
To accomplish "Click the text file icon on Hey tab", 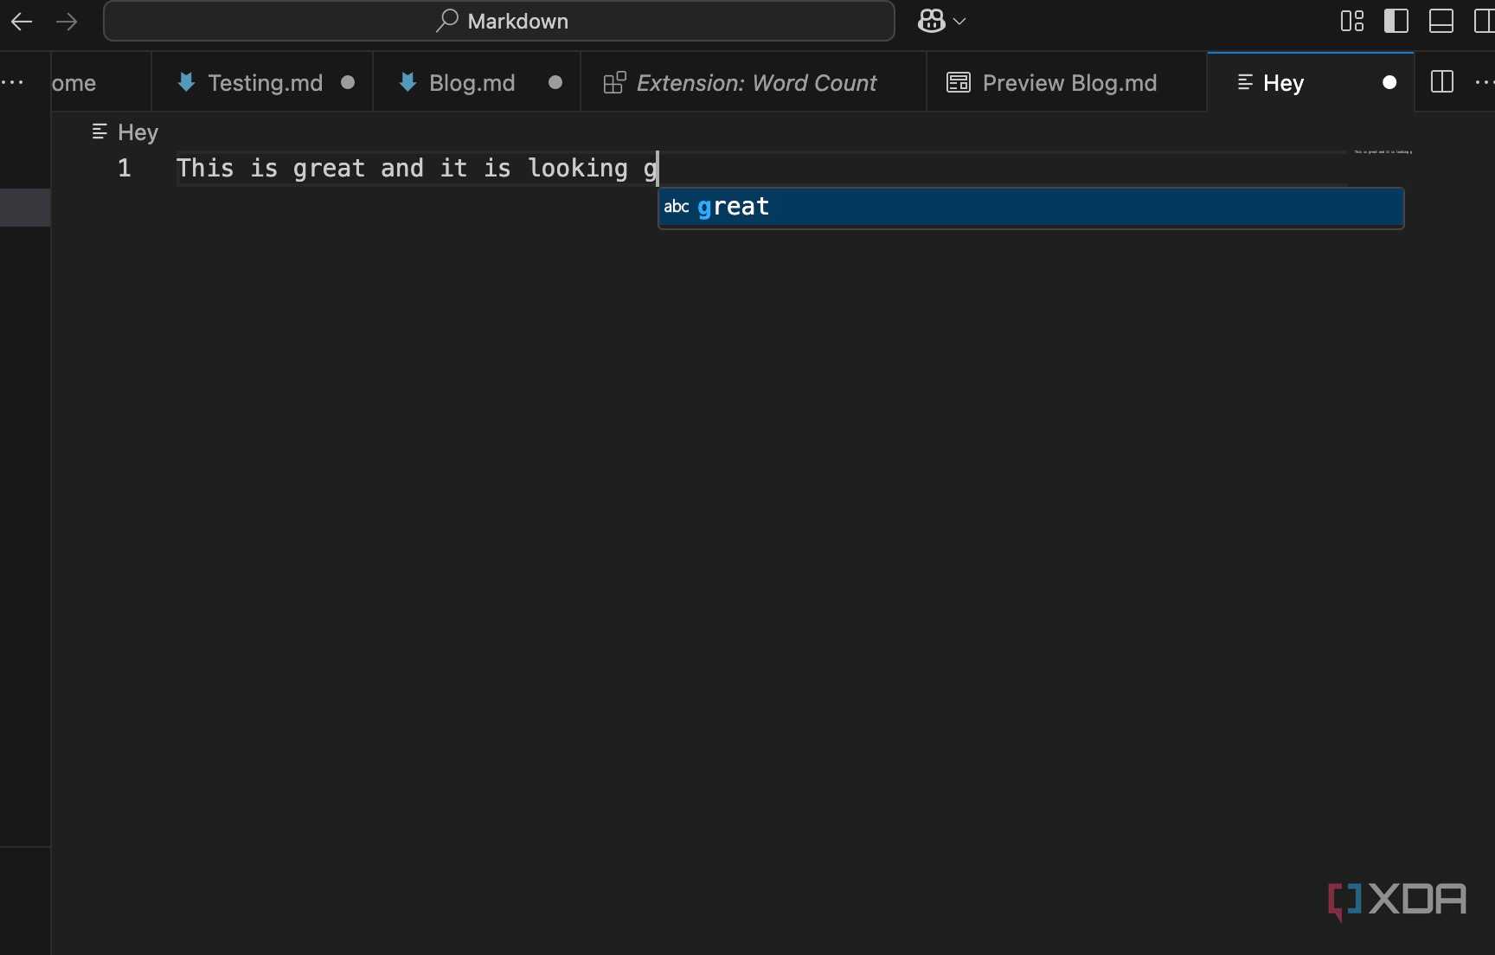I will [1245, 82].
